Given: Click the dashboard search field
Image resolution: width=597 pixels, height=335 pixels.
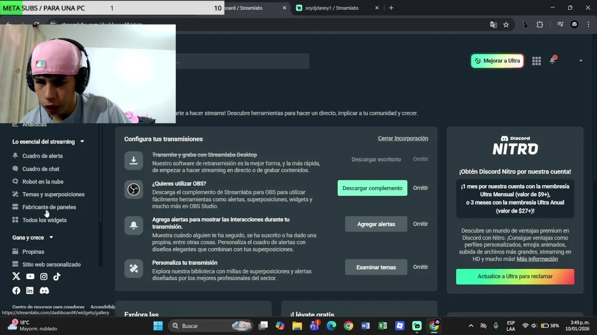Looking at the screenshot, I should pos(242,61).
